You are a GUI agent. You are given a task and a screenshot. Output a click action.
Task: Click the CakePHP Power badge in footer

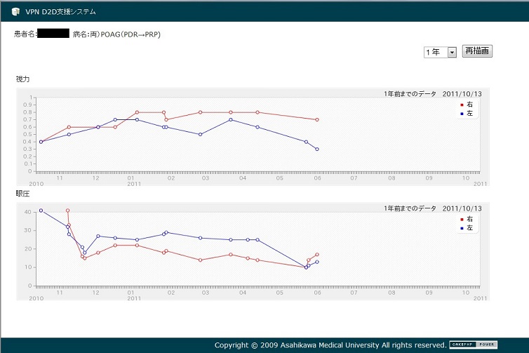[474, 345]
